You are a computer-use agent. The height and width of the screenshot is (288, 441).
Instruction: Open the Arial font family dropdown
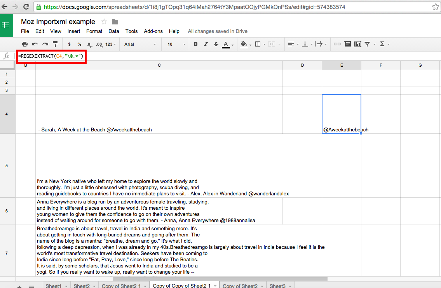(x=140, y=44)
